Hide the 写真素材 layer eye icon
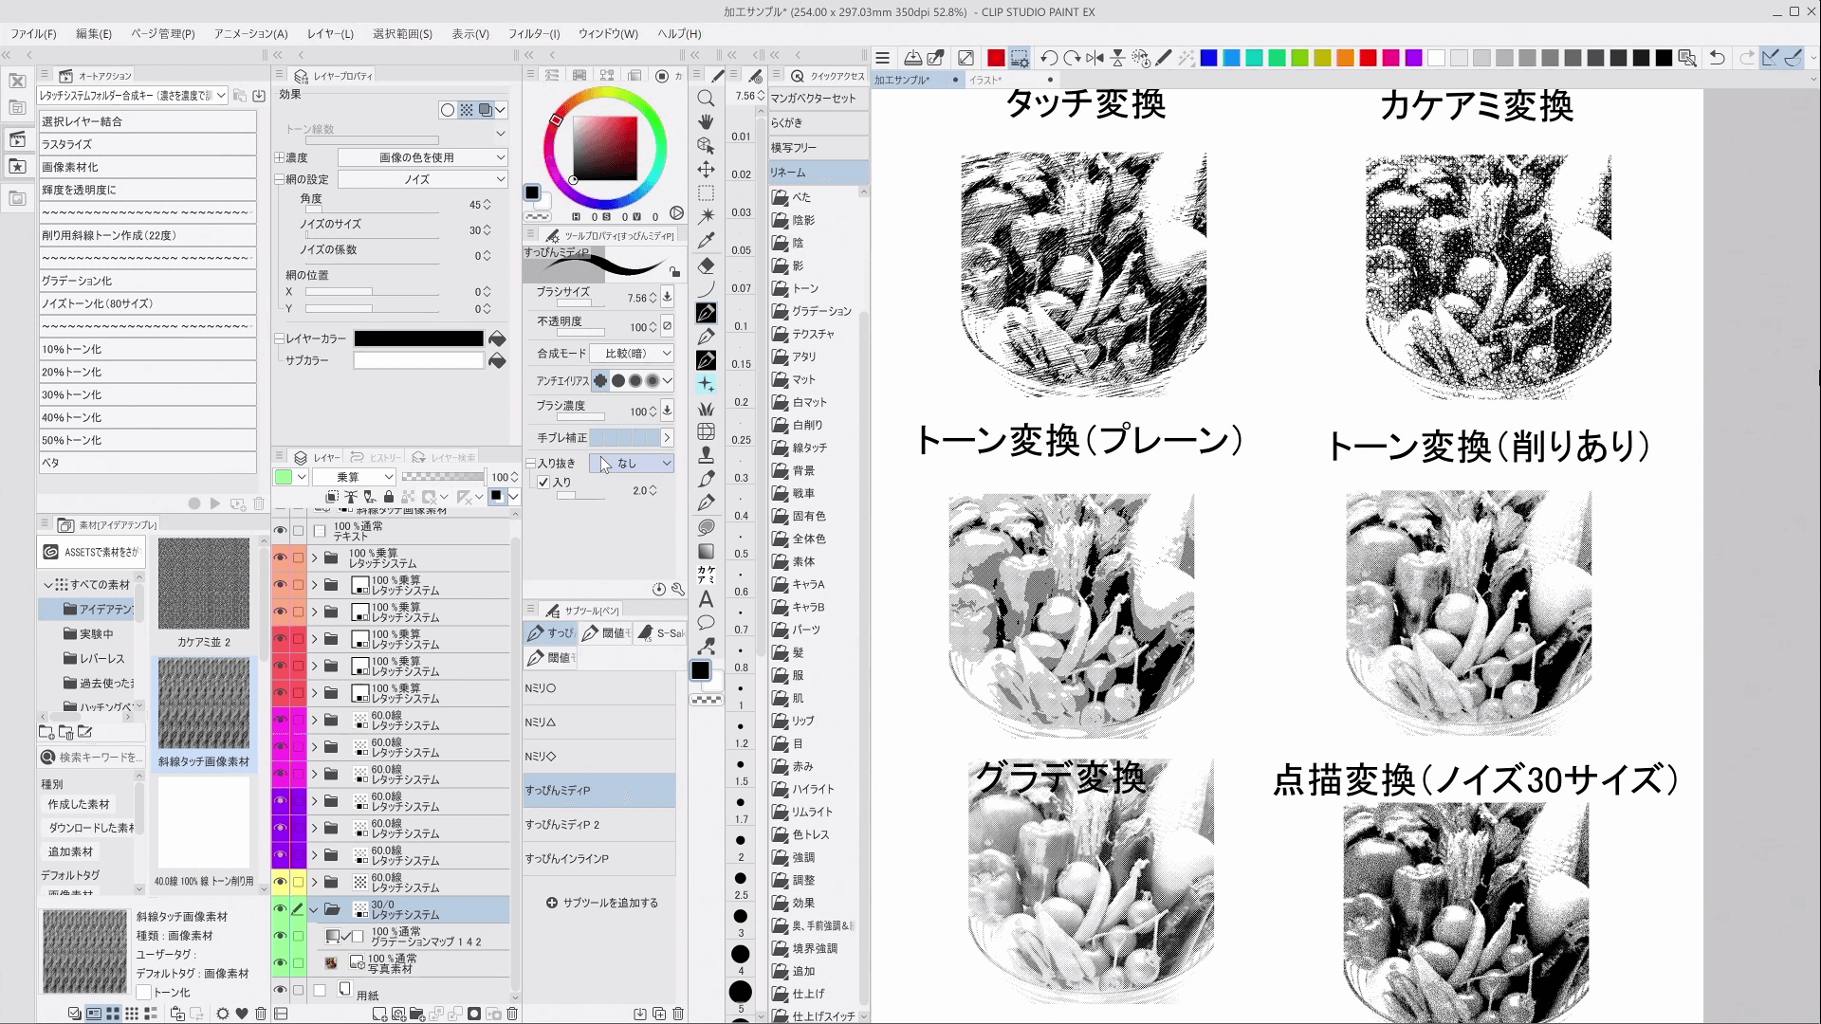The width and height of the screenshot is (1821, 1024). point(280,962)
